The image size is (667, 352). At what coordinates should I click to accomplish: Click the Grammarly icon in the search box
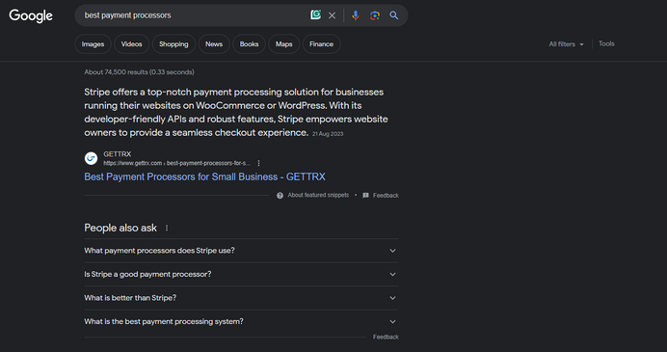click(x=315, y=14)
